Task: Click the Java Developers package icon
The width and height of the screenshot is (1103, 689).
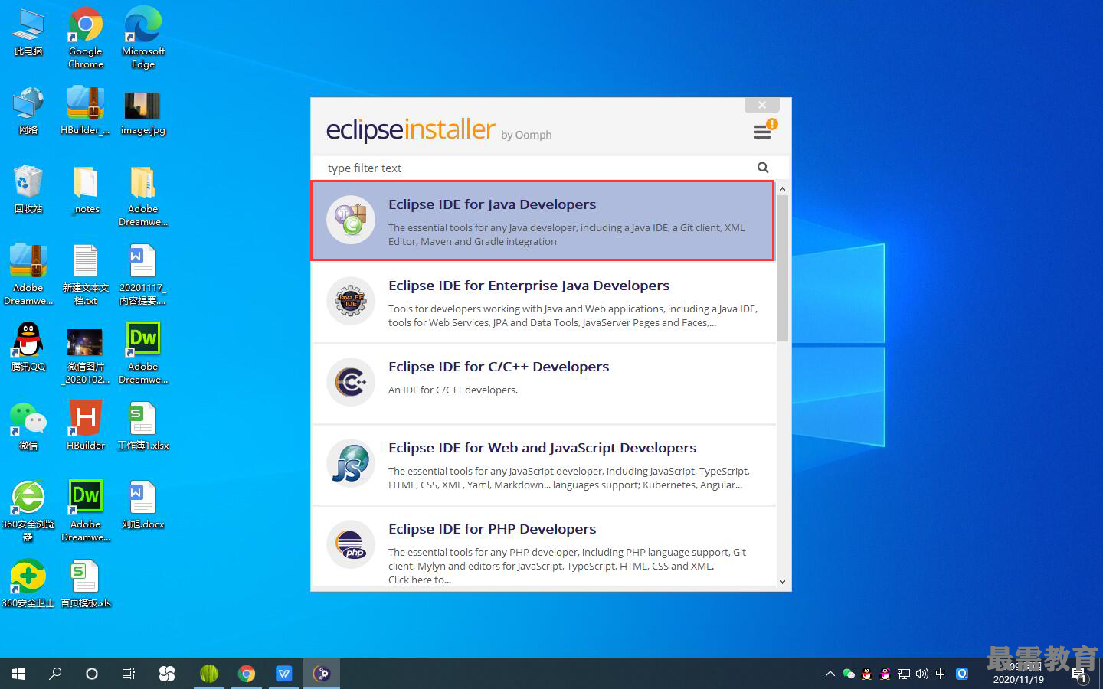Action: click(x=351, y=220)
